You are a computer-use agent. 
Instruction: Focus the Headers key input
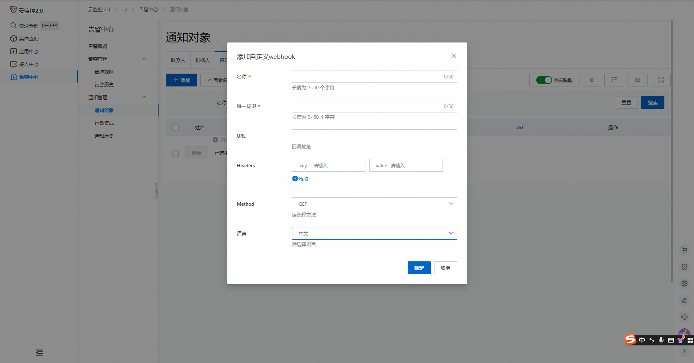pyautogui.click(x=329, y=165)
